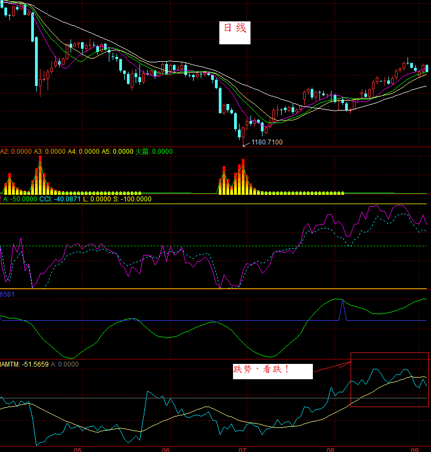Viewport: 431px width, 452px height.
Task: Click the 1180.7100 low price label
Action: pos(267,142)
